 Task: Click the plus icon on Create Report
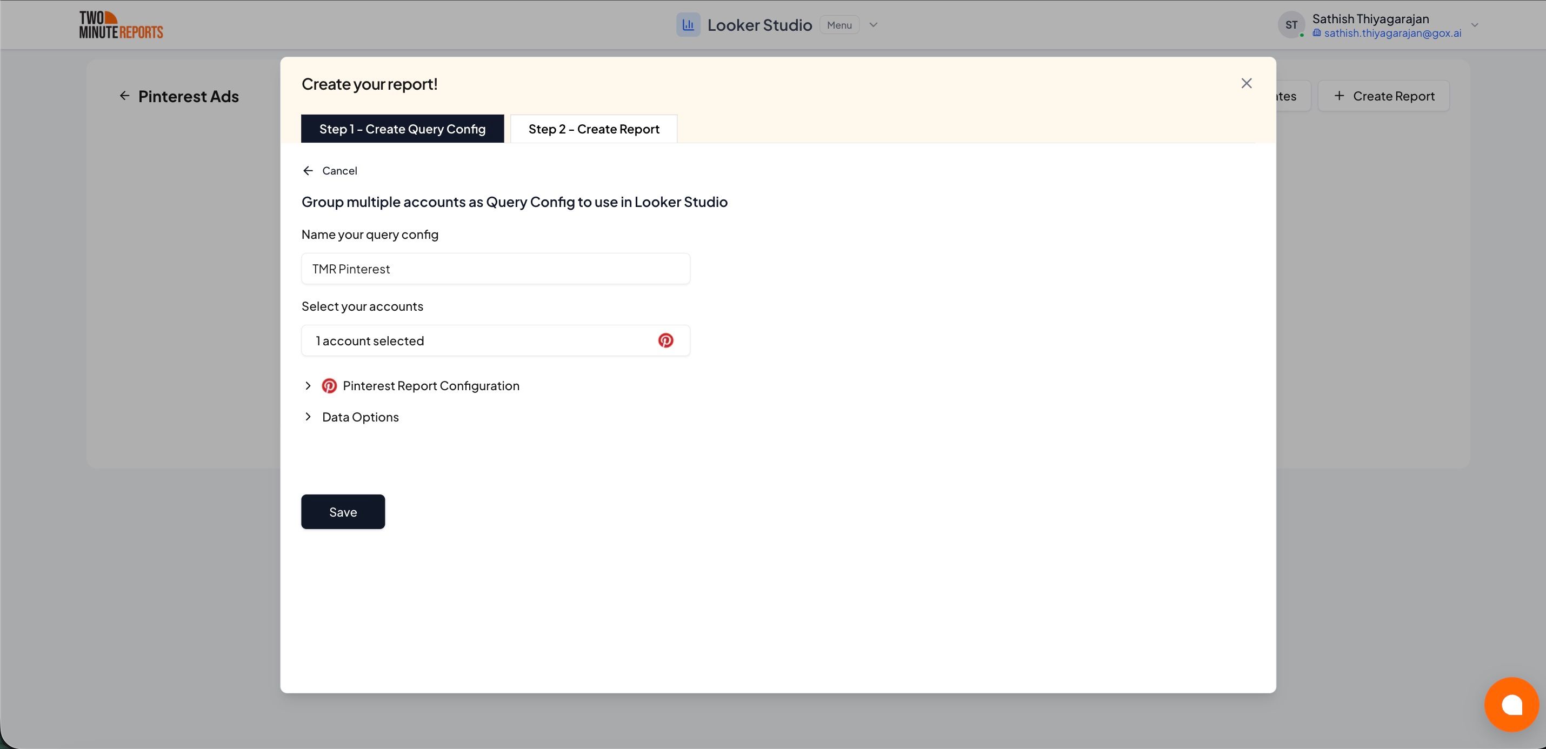click(x=1339, y=96)
